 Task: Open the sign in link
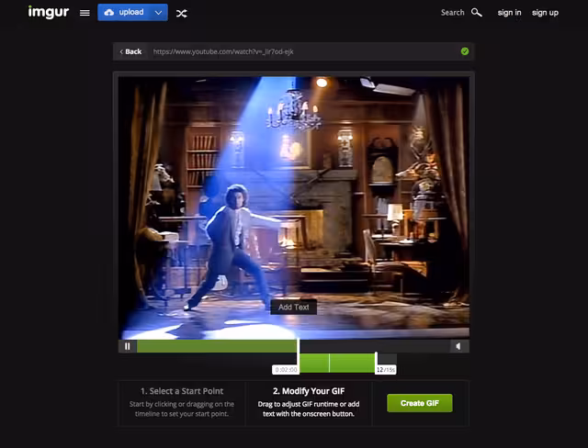pyautogui.click(x=509, y=13)
